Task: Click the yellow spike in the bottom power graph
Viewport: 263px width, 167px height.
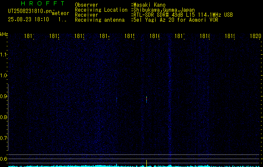Action: 146,163
